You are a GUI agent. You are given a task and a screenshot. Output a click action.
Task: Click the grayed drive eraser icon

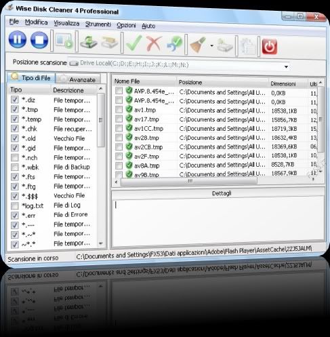click(110, 43)
